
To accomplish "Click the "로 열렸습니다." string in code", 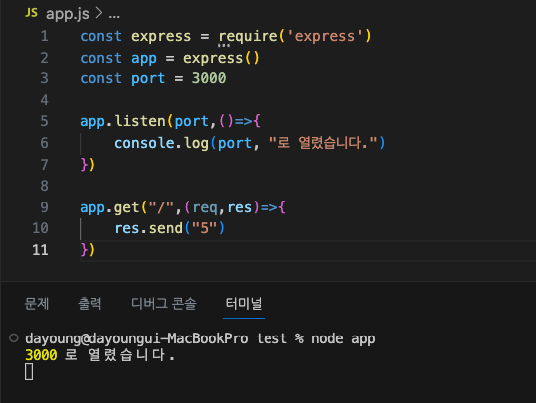I will pyautogui.click(x=323, y=143).
